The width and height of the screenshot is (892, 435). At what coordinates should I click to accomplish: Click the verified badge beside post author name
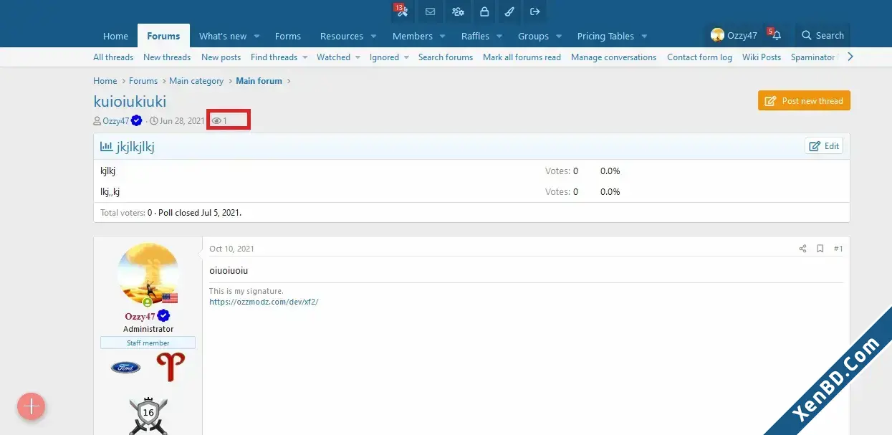click(x=163, y=316)
